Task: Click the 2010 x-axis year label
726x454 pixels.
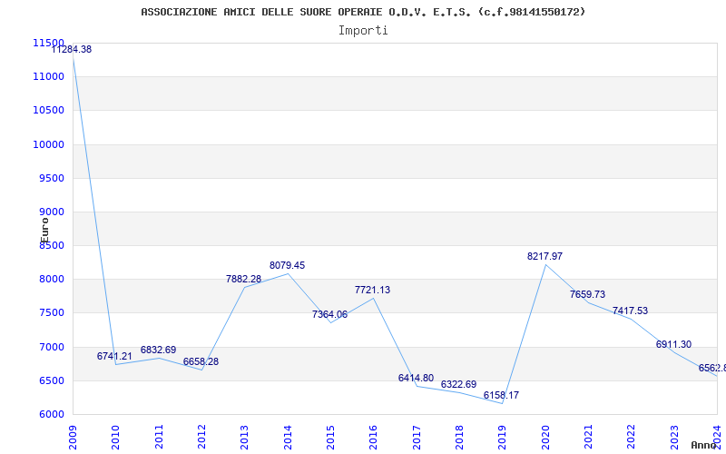Action: [115, 438]
